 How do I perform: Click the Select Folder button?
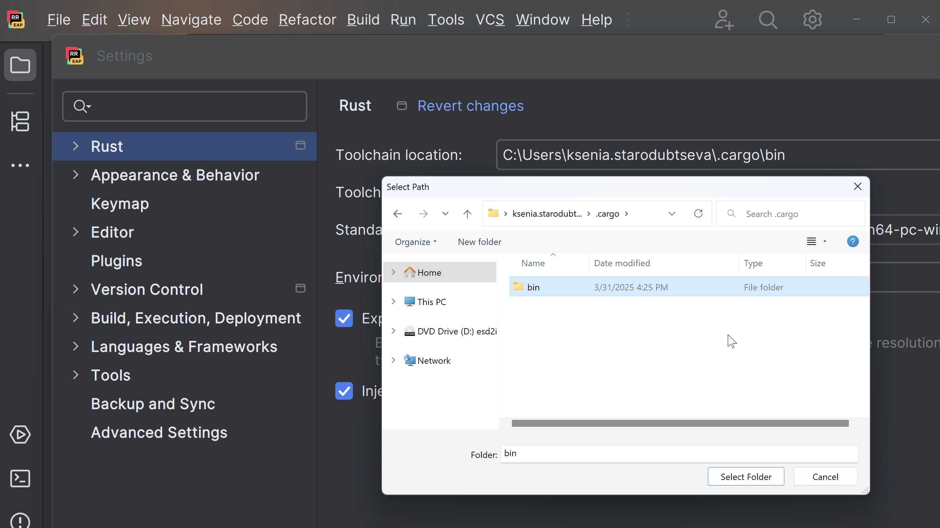(746, 477)
